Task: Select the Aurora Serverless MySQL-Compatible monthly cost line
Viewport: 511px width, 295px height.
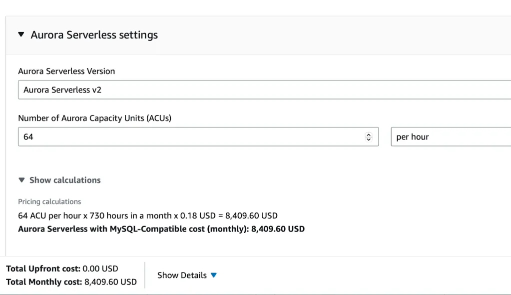Action: (161, 229)
